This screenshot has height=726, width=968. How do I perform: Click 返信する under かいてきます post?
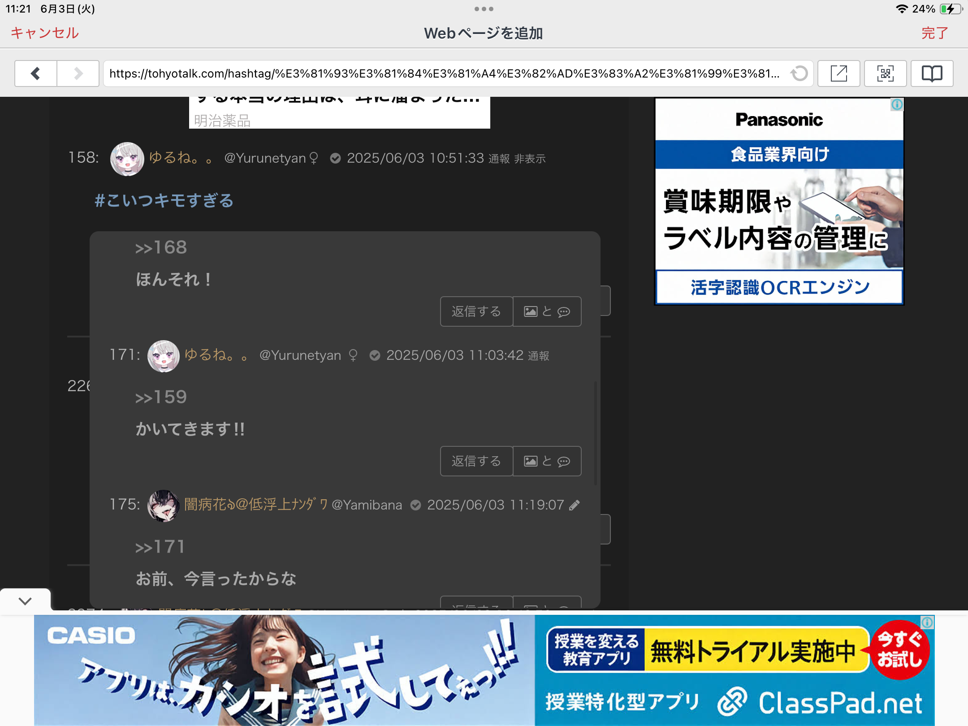476,461
